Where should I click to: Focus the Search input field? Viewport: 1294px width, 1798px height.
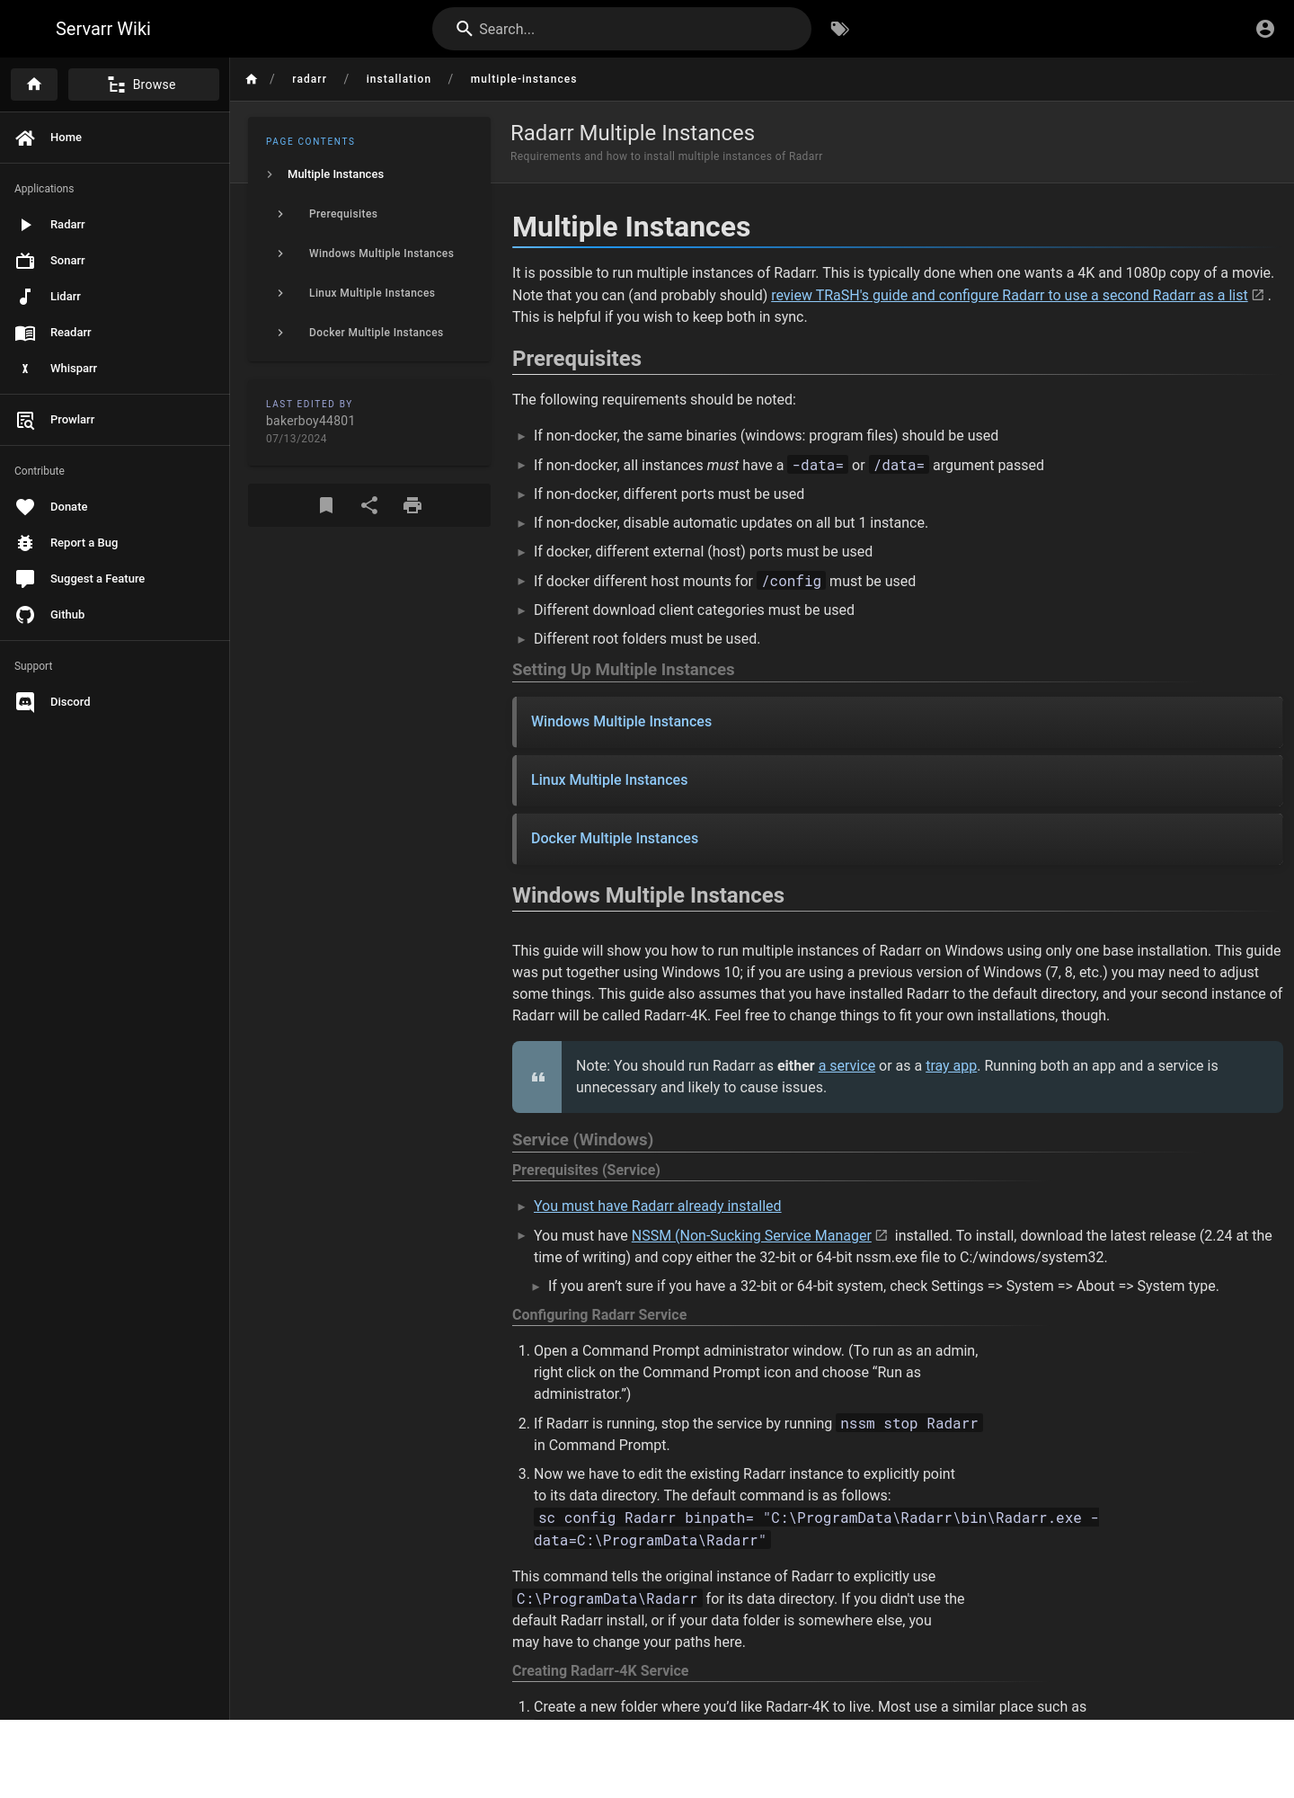pyautogui.click(x=622, y=29)
